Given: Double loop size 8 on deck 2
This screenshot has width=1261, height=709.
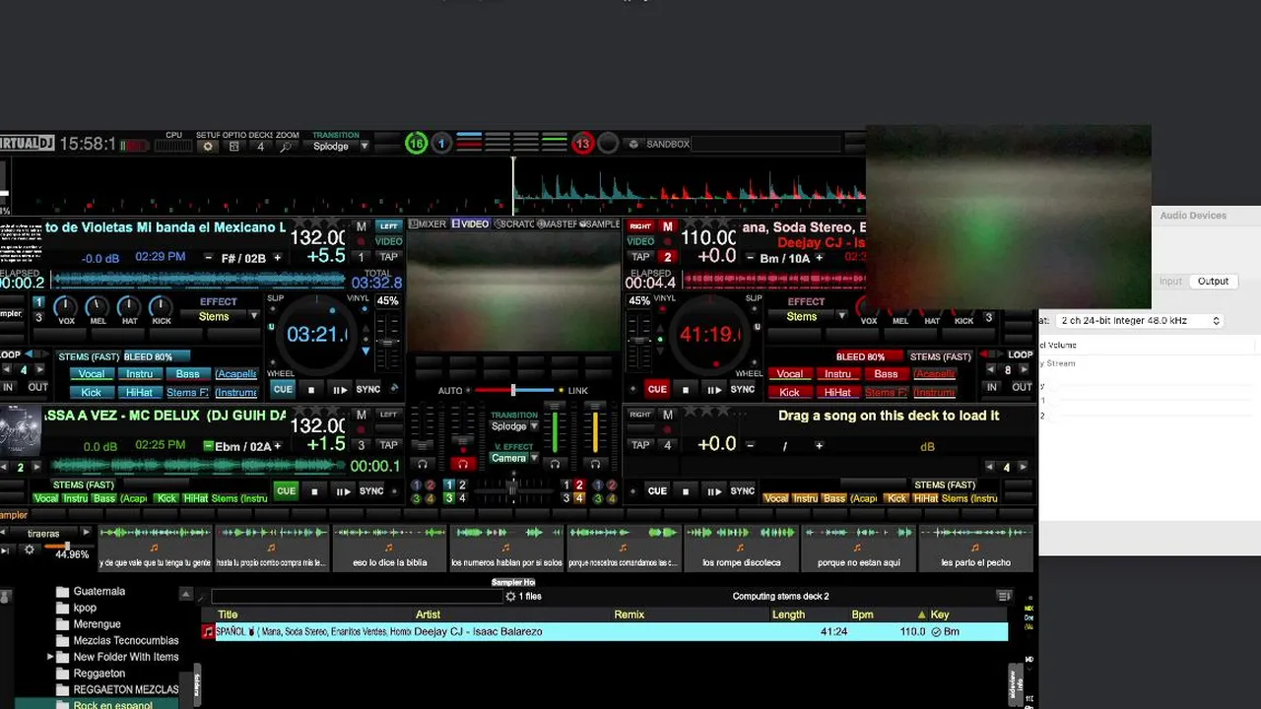Looking at the screenshot, I should (x=1024, y=370).
